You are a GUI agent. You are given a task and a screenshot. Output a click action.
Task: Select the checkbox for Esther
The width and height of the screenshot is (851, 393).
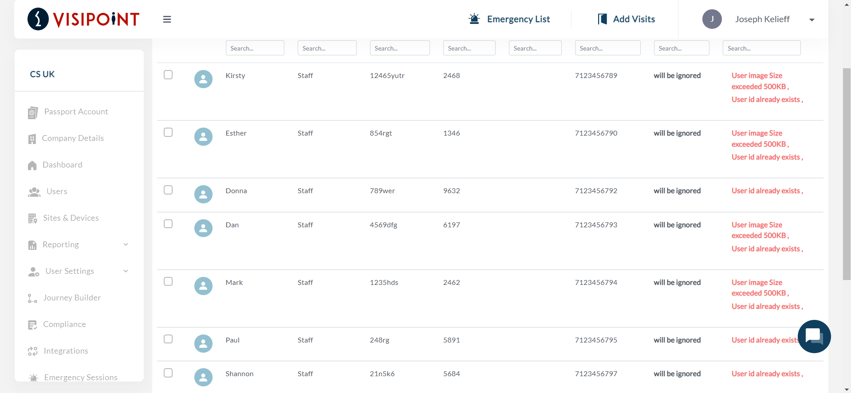point(168,132)
